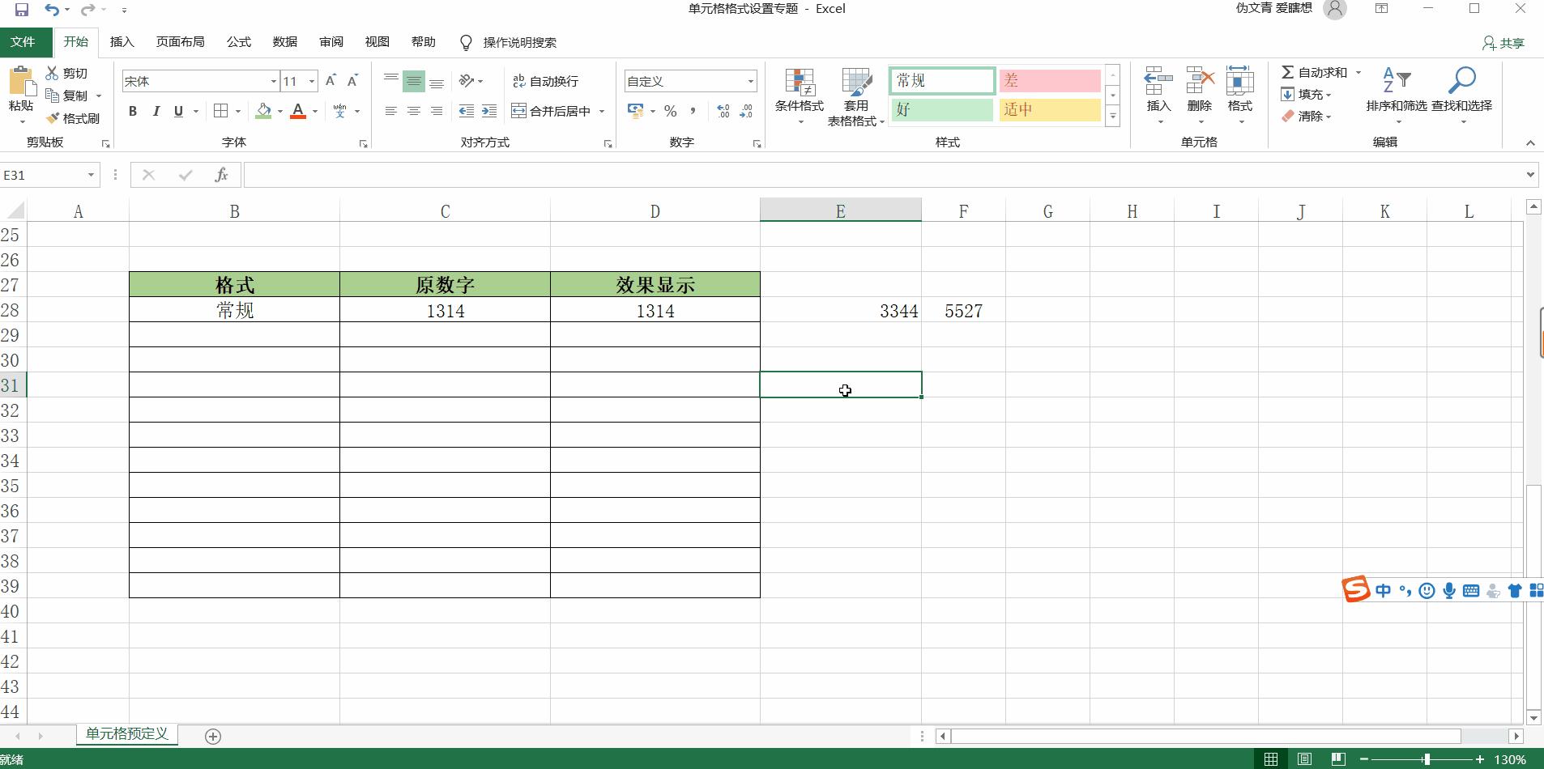This screenshot has height=769, width=1544.
Task: Expand the Border options dropdown arrow
Action: (237, 111)
